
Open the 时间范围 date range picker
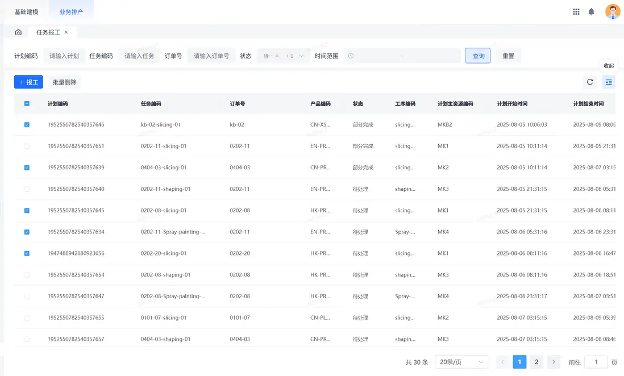(402, 56)
